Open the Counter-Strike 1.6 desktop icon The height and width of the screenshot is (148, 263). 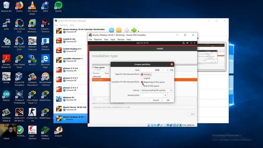pos(32,115)
